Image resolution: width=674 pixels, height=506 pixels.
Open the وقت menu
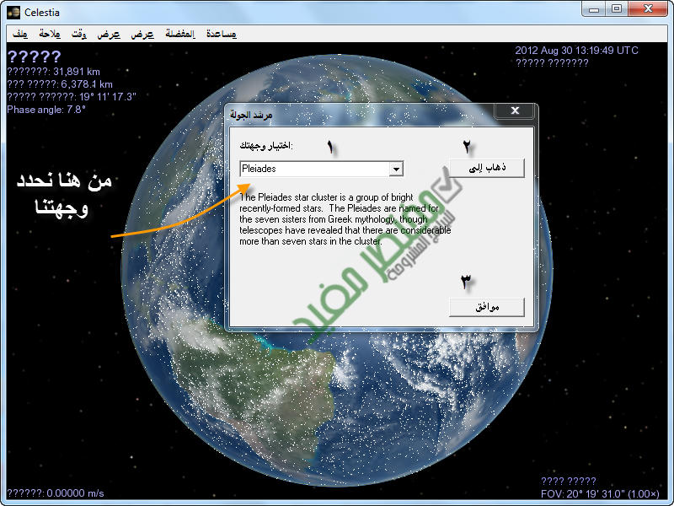[x=79, y=35]
